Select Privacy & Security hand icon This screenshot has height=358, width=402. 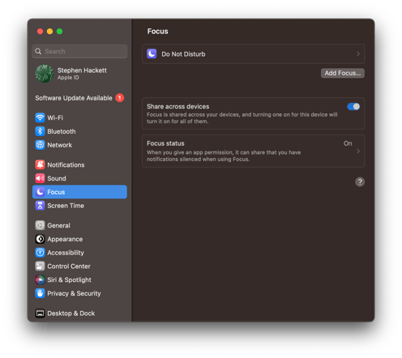tap(40, 293)
